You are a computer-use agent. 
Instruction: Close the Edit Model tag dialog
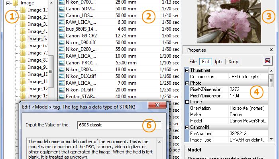coord(157,105)
